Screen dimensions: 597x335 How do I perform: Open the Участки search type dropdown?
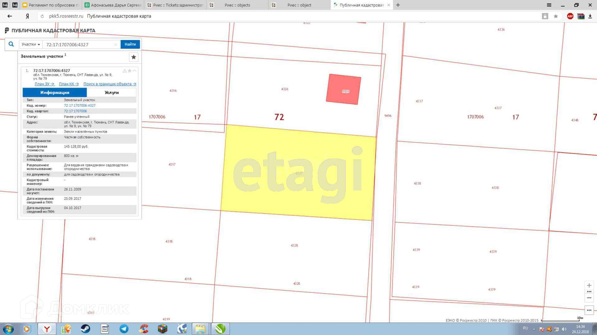click(30, 44)
